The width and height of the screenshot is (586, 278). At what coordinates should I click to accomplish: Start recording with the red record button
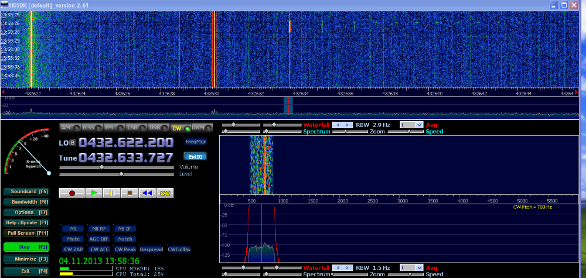[x=71, y=193]
